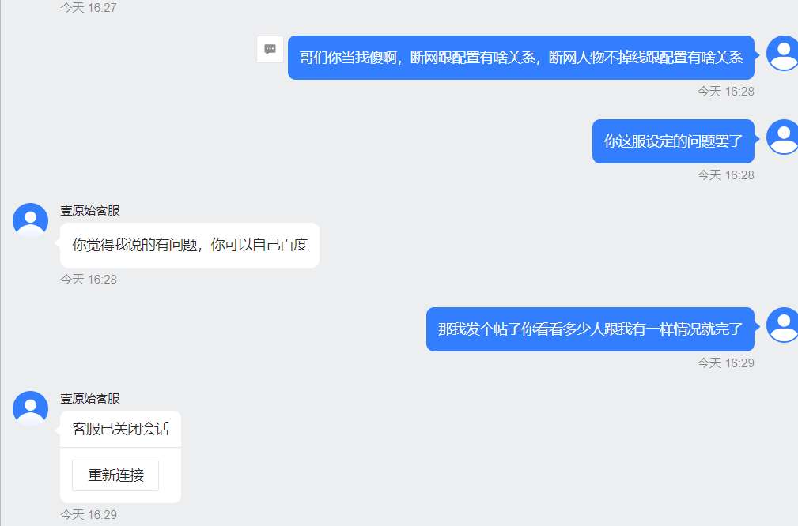
Task: Click the 壹原始客服 avatar beside 客服已关闭会话
Action: [31, 408]
